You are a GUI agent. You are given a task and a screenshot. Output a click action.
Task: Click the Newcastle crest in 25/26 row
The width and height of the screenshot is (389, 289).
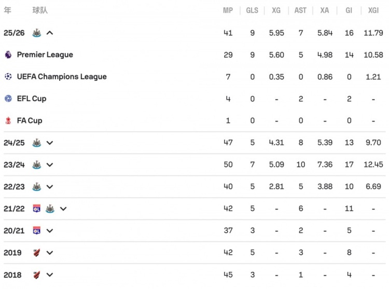[x=37, y=33]
